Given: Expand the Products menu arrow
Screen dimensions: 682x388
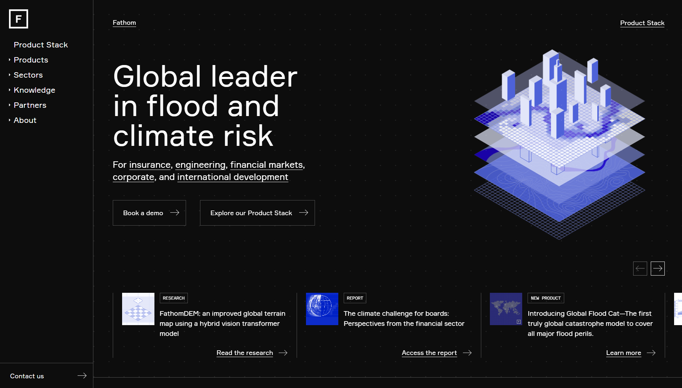Looking at the screenshot, I should (10, 60).
